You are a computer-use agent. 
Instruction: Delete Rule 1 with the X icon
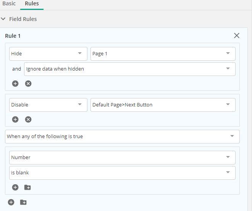coord(237,35)
